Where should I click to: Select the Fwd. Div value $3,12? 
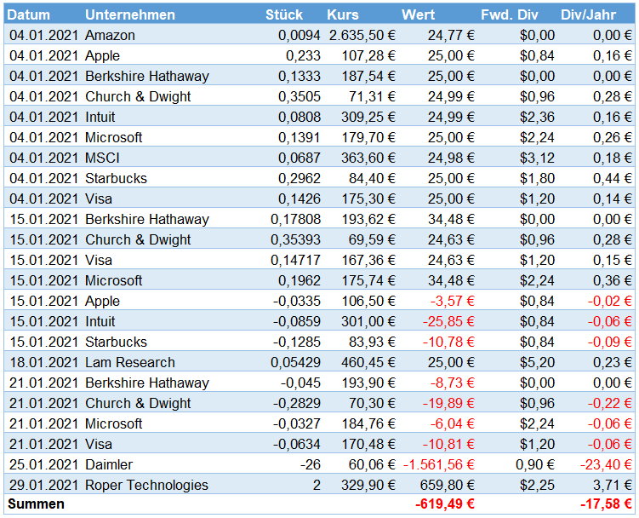[537, 158]
